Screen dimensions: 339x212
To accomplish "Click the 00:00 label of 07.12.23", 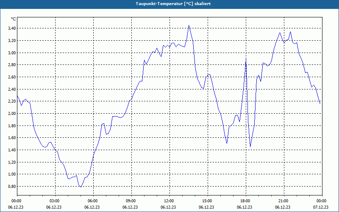I will tap(322, 201).
